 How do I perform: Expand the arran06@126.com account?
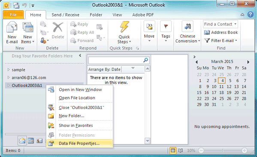click(9, 78)
